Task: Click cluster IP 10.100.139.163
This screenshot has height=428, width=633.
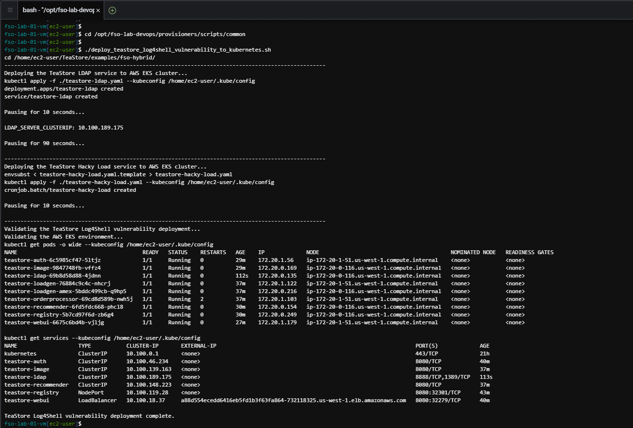Action: (149, 369)
